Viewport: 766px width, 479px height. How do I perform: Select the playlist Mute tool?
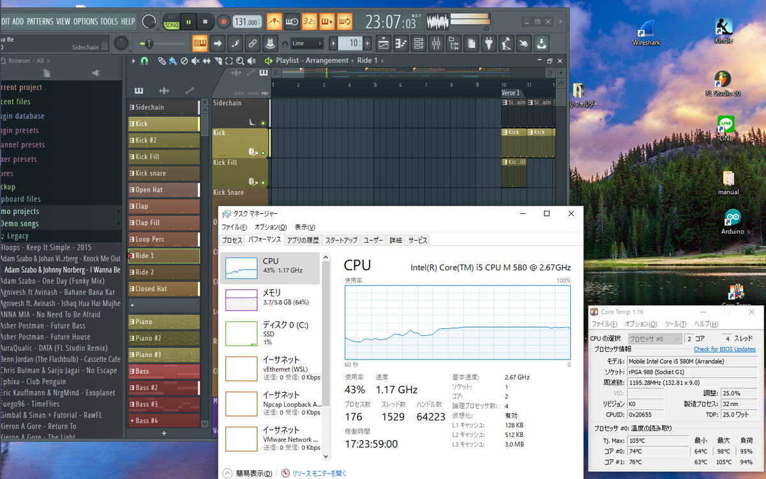pyautogui.click(x=195, y=61)
